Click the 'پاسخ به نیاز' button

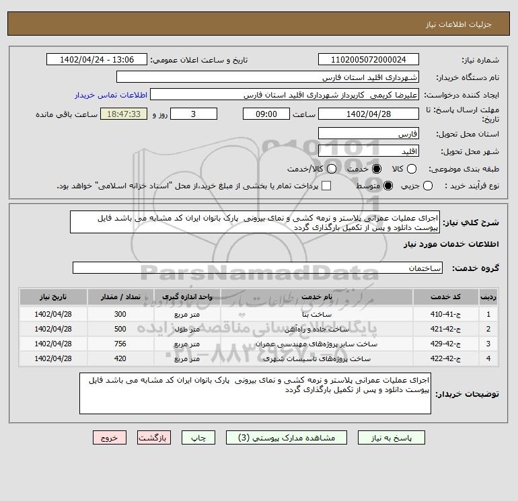tap(391, 438)
